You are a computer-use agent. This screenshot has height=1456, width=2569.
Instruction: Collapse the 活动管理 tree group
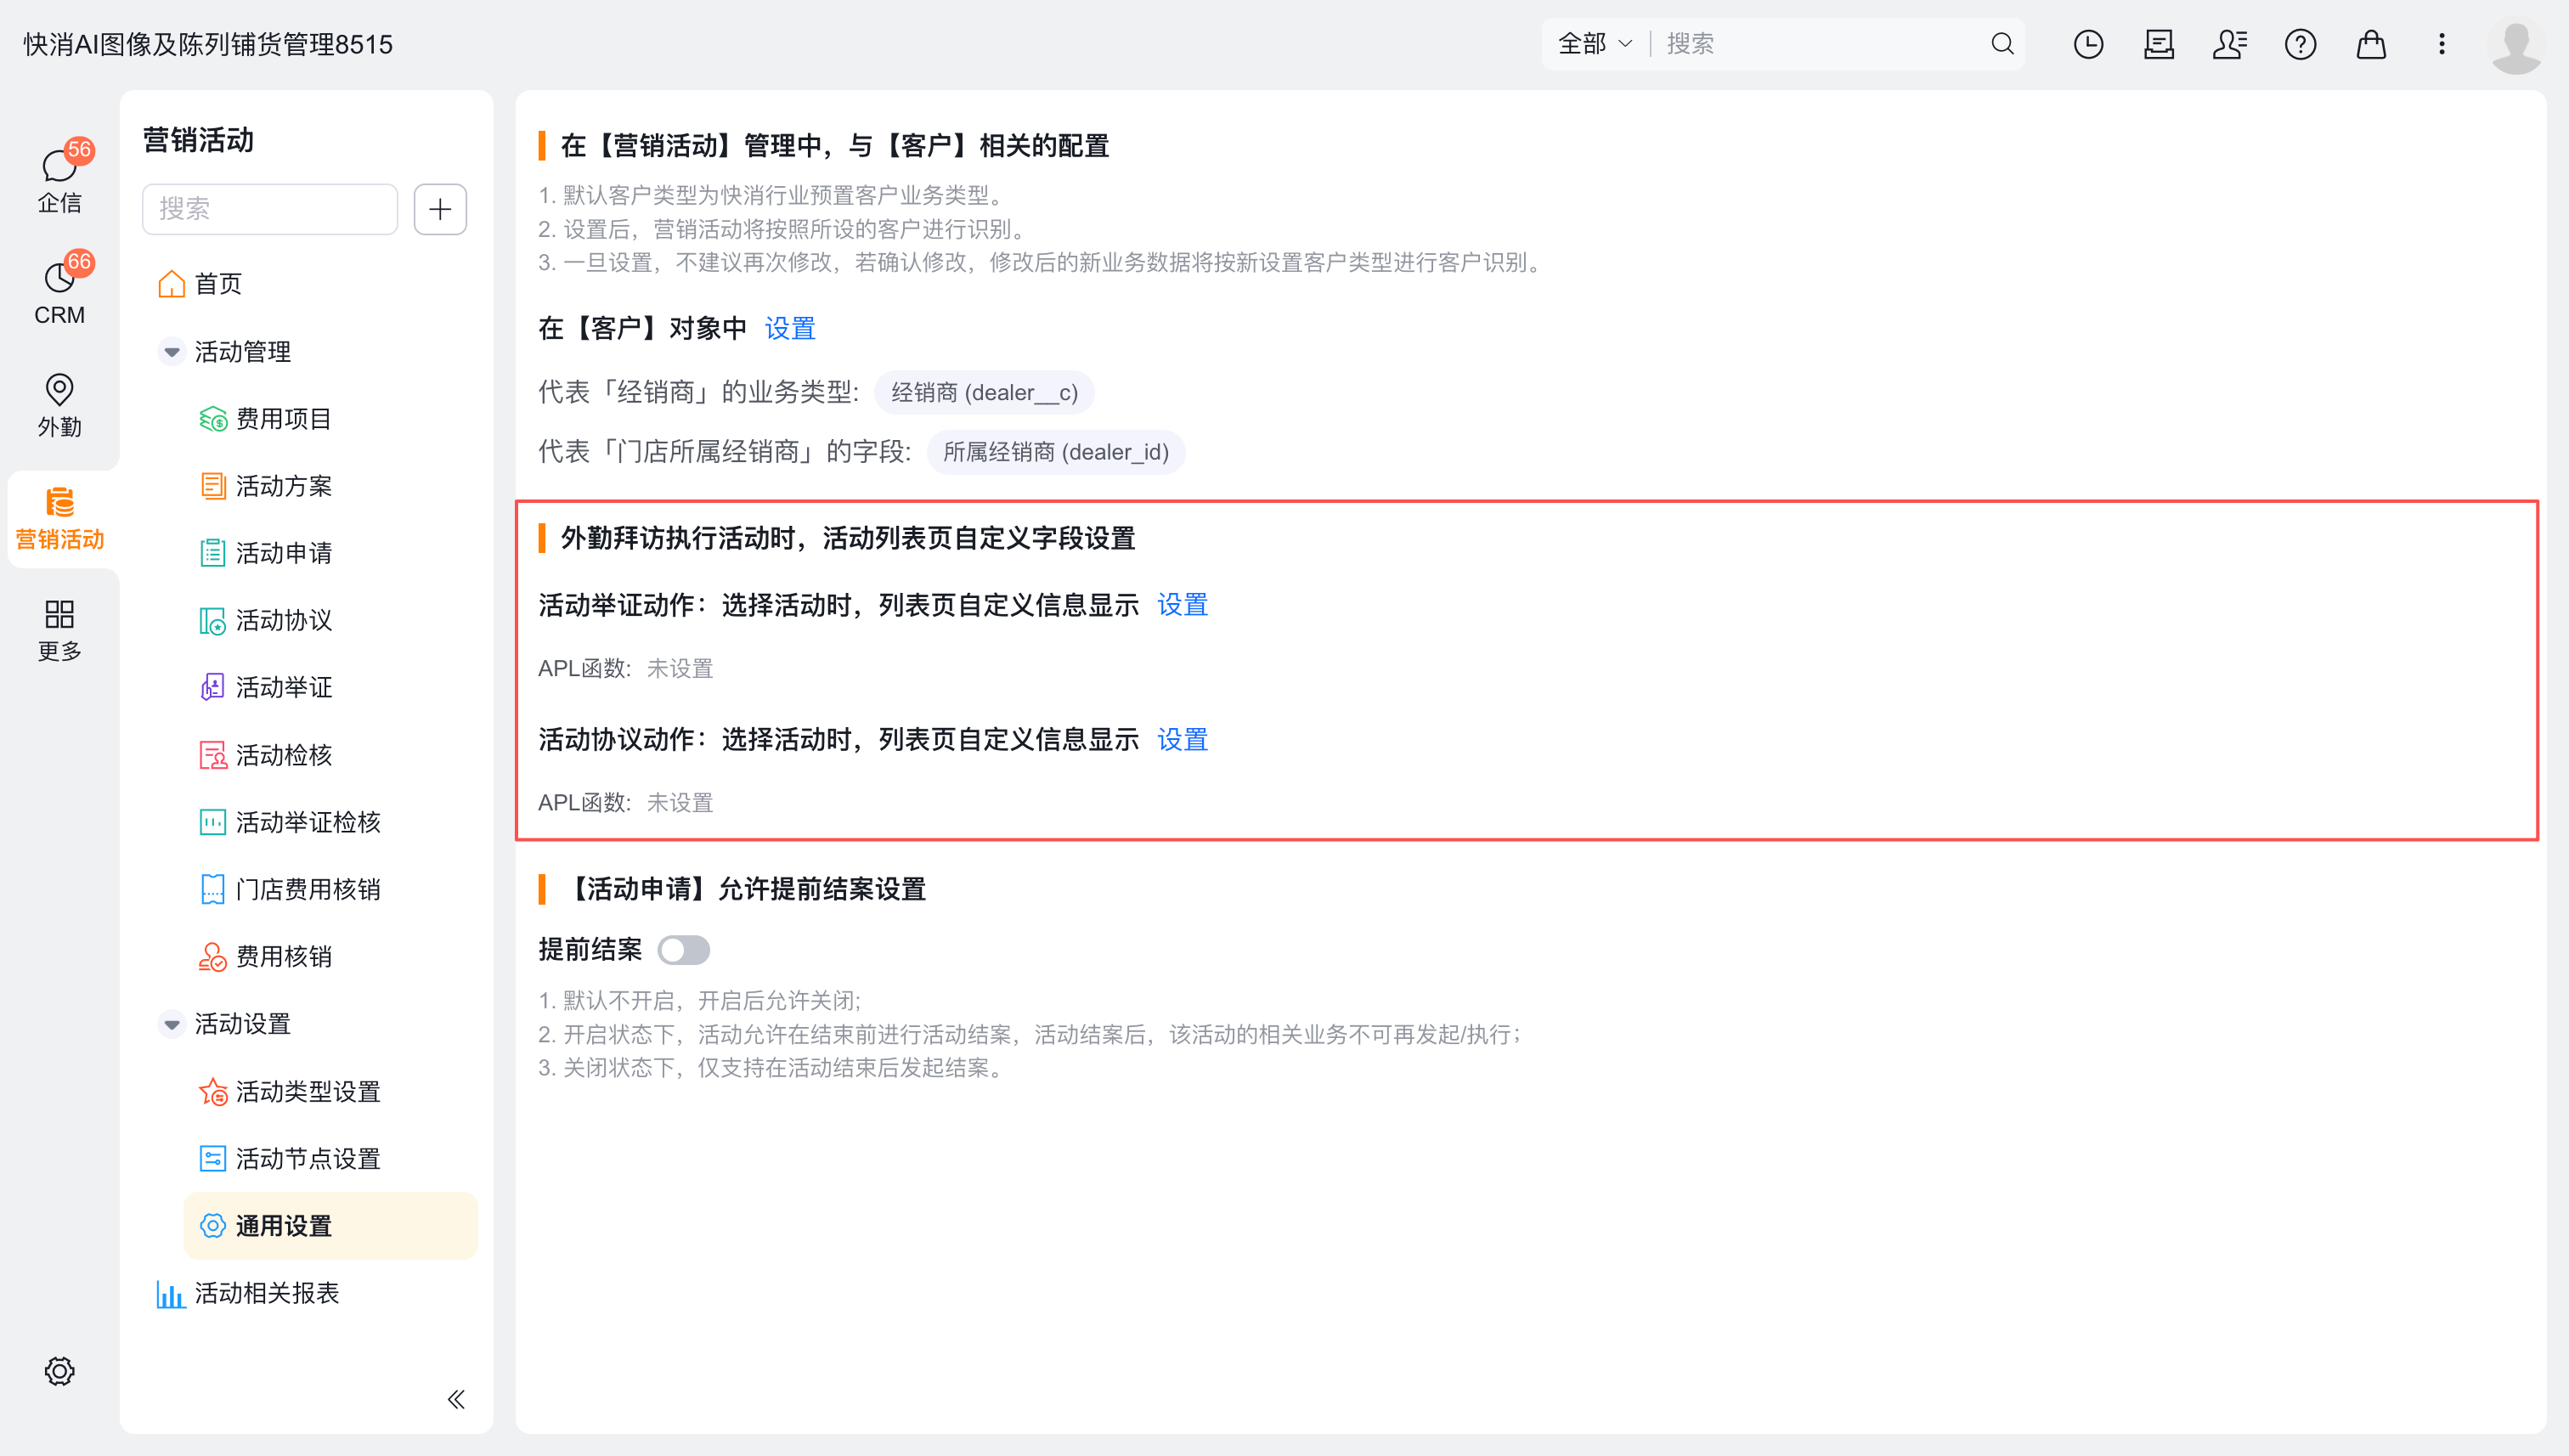pos(172,352)
